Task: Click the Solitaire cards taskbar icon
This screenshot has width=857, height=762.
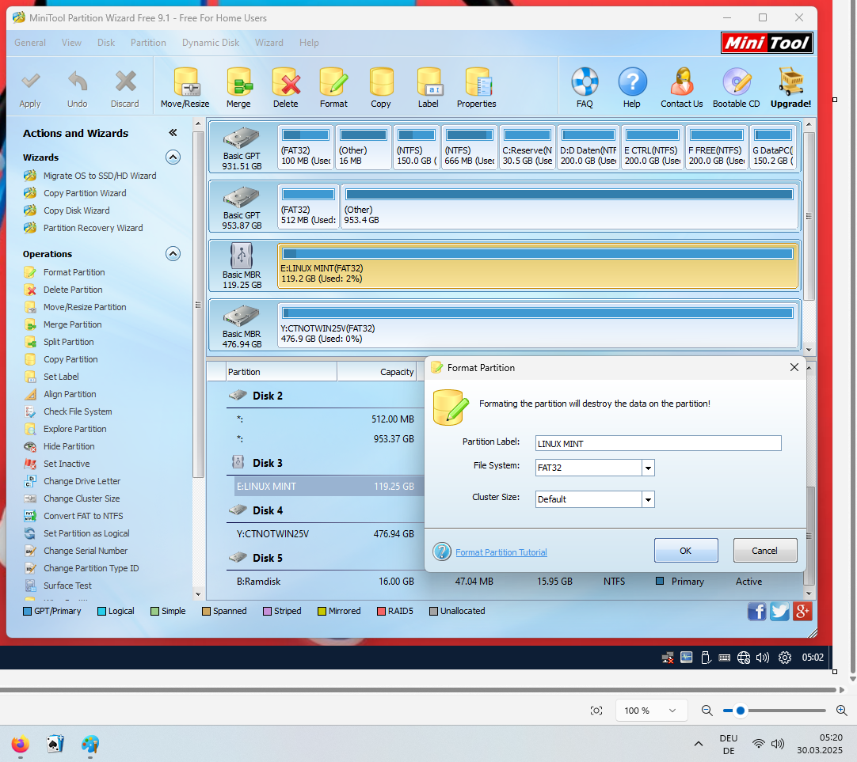Action: tap(55, 744)
